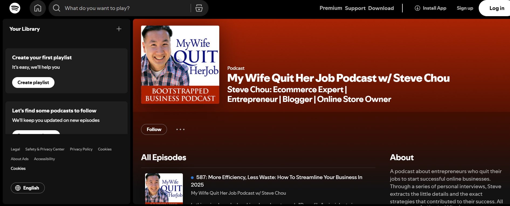Click the Install App download icon

[x=417, y=8]
